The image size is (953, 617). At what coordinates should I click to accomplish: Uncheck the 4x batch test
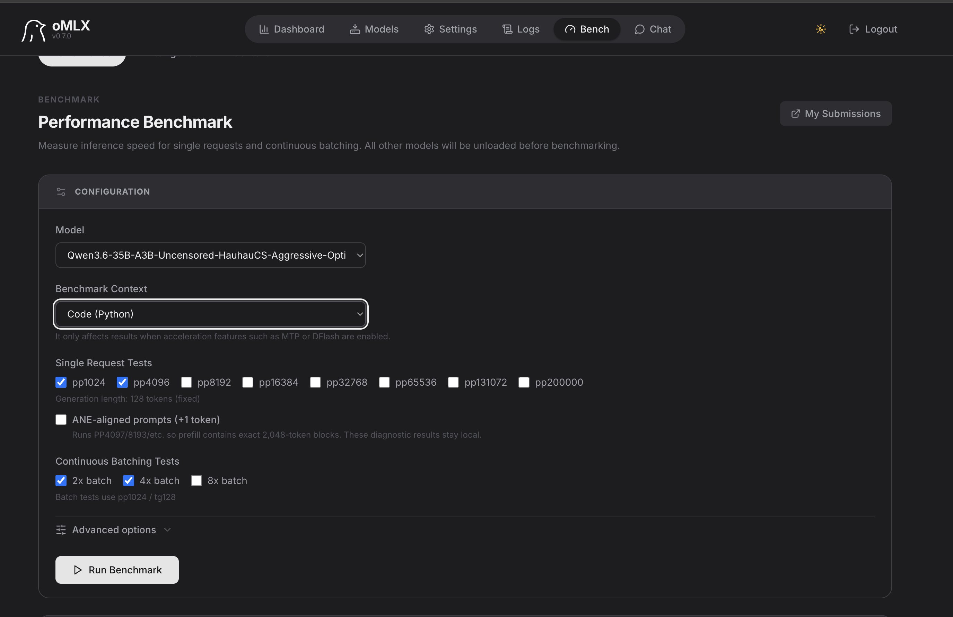click(x=129, y=481)
